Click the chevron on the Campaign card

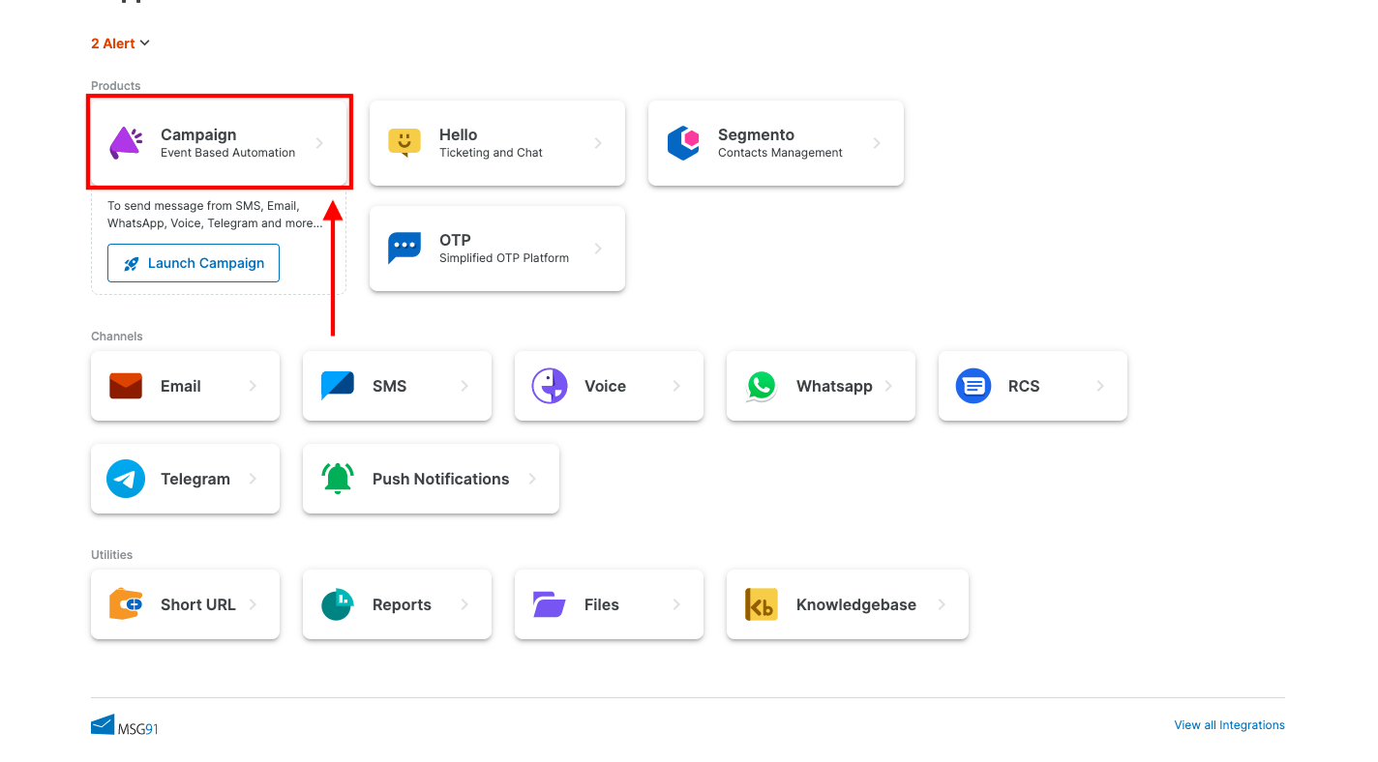(x=319, y=143)
